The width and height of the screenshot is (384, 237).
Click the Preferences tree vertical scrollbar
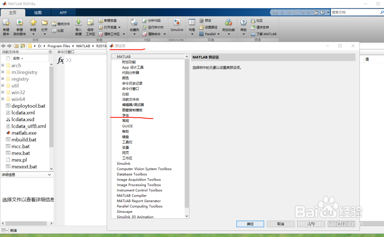pos(187,133)
